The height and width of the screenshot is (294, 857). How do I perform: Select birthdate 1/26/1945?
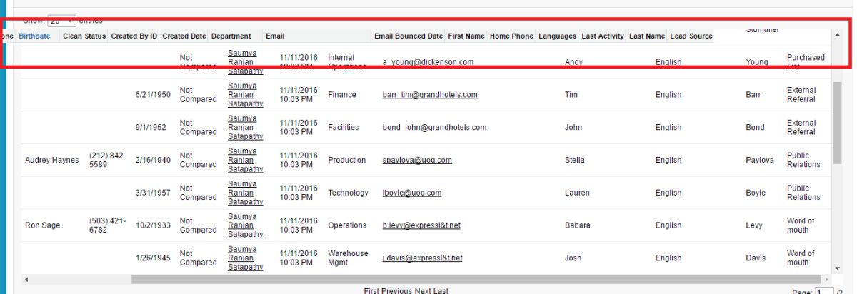[153, 258]
